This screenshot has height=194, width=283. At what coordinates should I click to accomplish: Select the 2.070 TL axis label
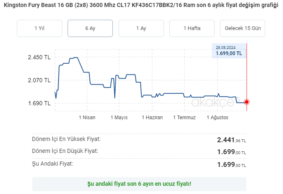39,80
